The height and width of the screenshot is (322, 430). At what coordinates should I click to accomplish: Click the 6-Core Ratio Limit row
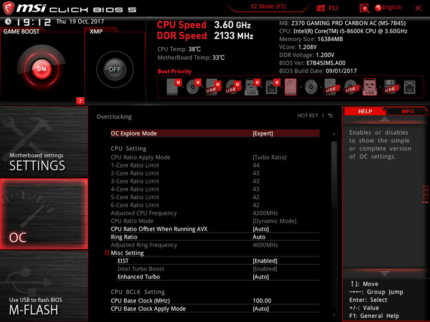[215, 205]
